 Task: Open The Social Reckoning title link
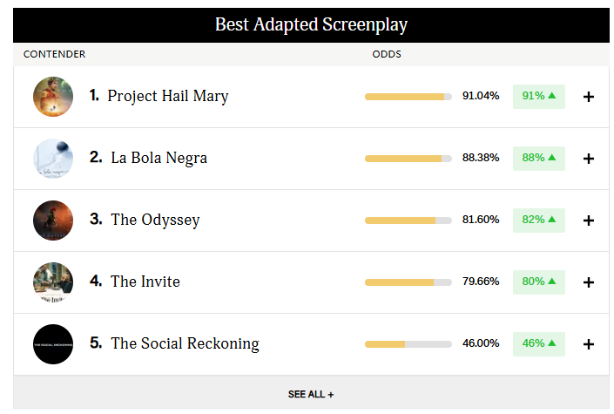point(185,343)
